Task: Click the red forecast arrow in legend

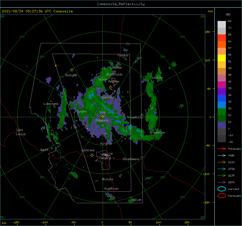Action: (222, 149)
